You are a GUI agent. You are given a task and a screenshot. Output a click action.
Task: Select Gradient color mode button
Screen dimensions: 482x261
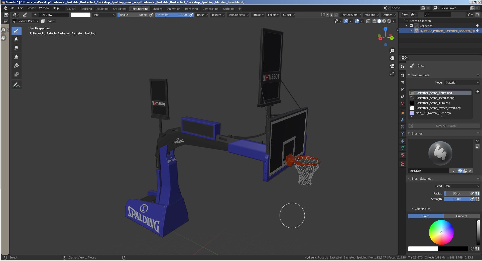pyautogui.click(x=461, y=216)
